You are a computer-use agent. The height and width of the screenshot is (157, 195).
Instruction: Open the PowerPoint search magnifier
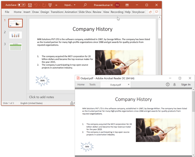click(85, 5)
